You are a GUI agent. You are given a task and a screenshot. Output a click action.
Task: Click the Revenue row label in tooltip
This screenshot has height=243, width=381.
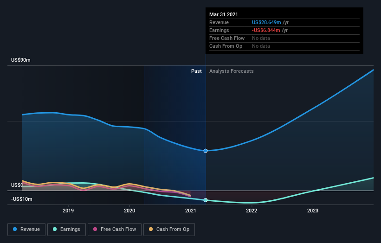click(x=219, y=22)
